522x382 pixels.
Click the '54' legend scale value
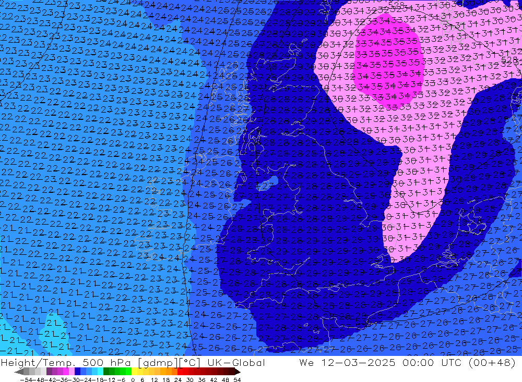237,380
